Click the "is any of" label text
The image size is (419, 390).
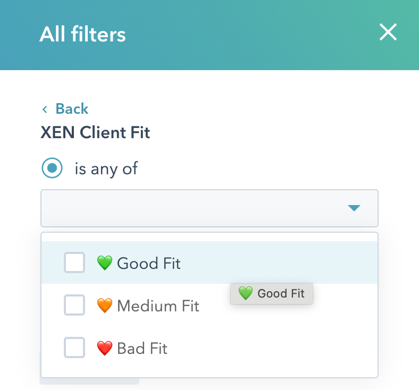106,168
